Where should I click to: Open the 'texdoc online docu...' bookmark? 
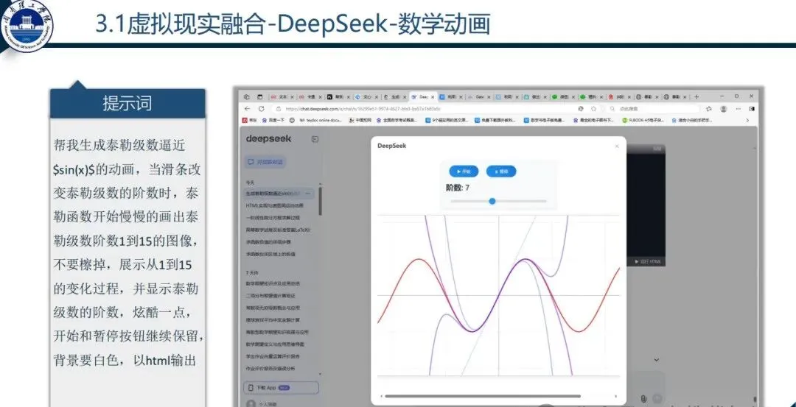pyautogui.click(x=321, y=120)
